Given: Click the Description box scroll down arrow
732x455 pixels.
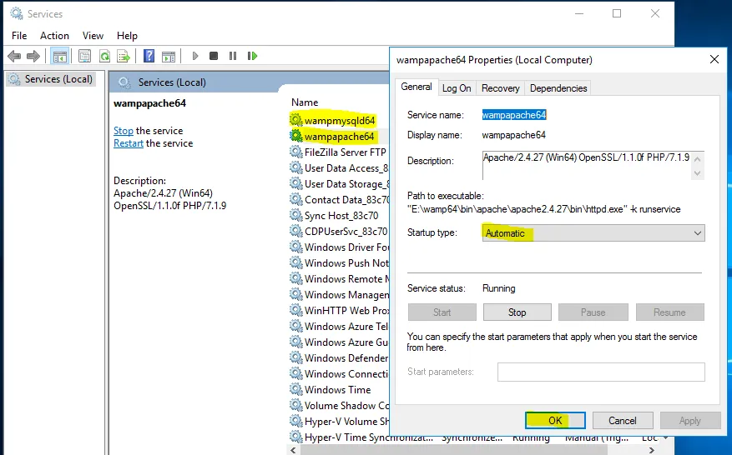Looking at the screenshot, I should [x=698, y=173].
